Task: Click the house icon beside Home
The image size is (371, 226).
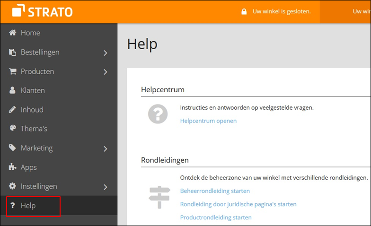Action: pyautogui.click(x=12, y=32)
